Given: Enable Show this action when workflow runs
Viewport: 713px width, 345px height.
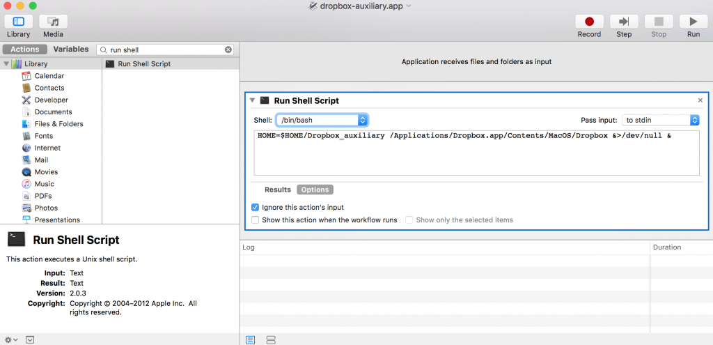Looking at the screenshot, I should click(255, 220).
